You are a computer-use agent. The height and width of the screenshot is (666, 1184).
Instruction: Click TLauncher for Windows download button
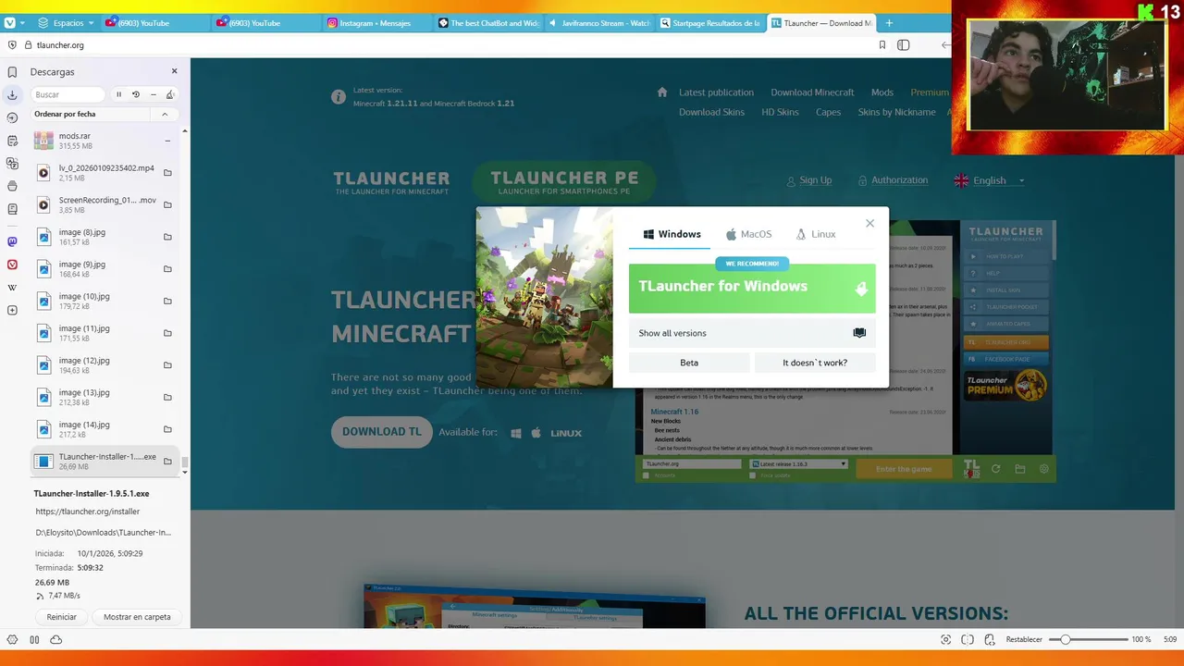coord(752,289)
